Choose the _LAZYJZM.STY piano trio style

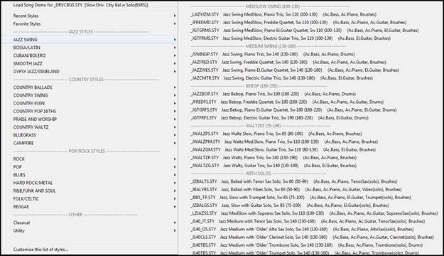(283, 14)
